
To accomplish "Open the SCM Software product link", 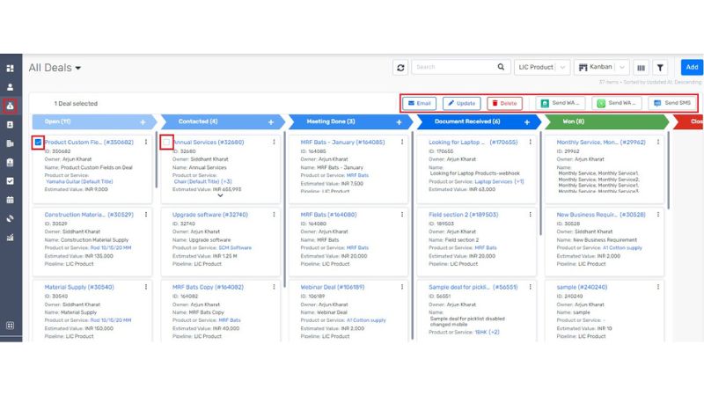I will (235, 248).
